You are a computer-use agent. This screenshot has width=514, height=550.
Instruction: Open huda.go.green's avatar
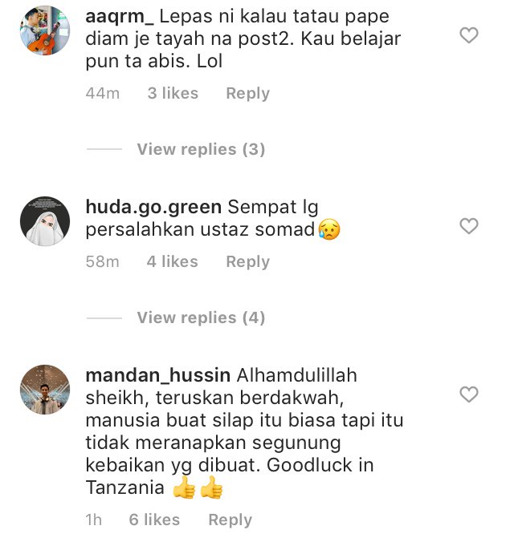coord(45,221)
